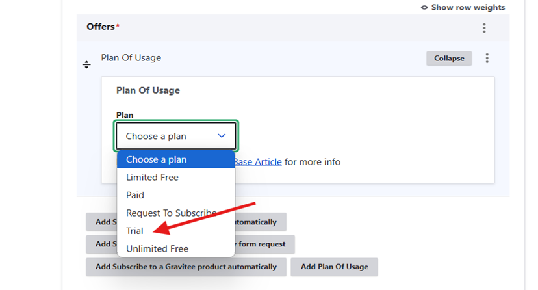Click Add Subscribe to a Gravitee product automatically

[x=186, y=267]
